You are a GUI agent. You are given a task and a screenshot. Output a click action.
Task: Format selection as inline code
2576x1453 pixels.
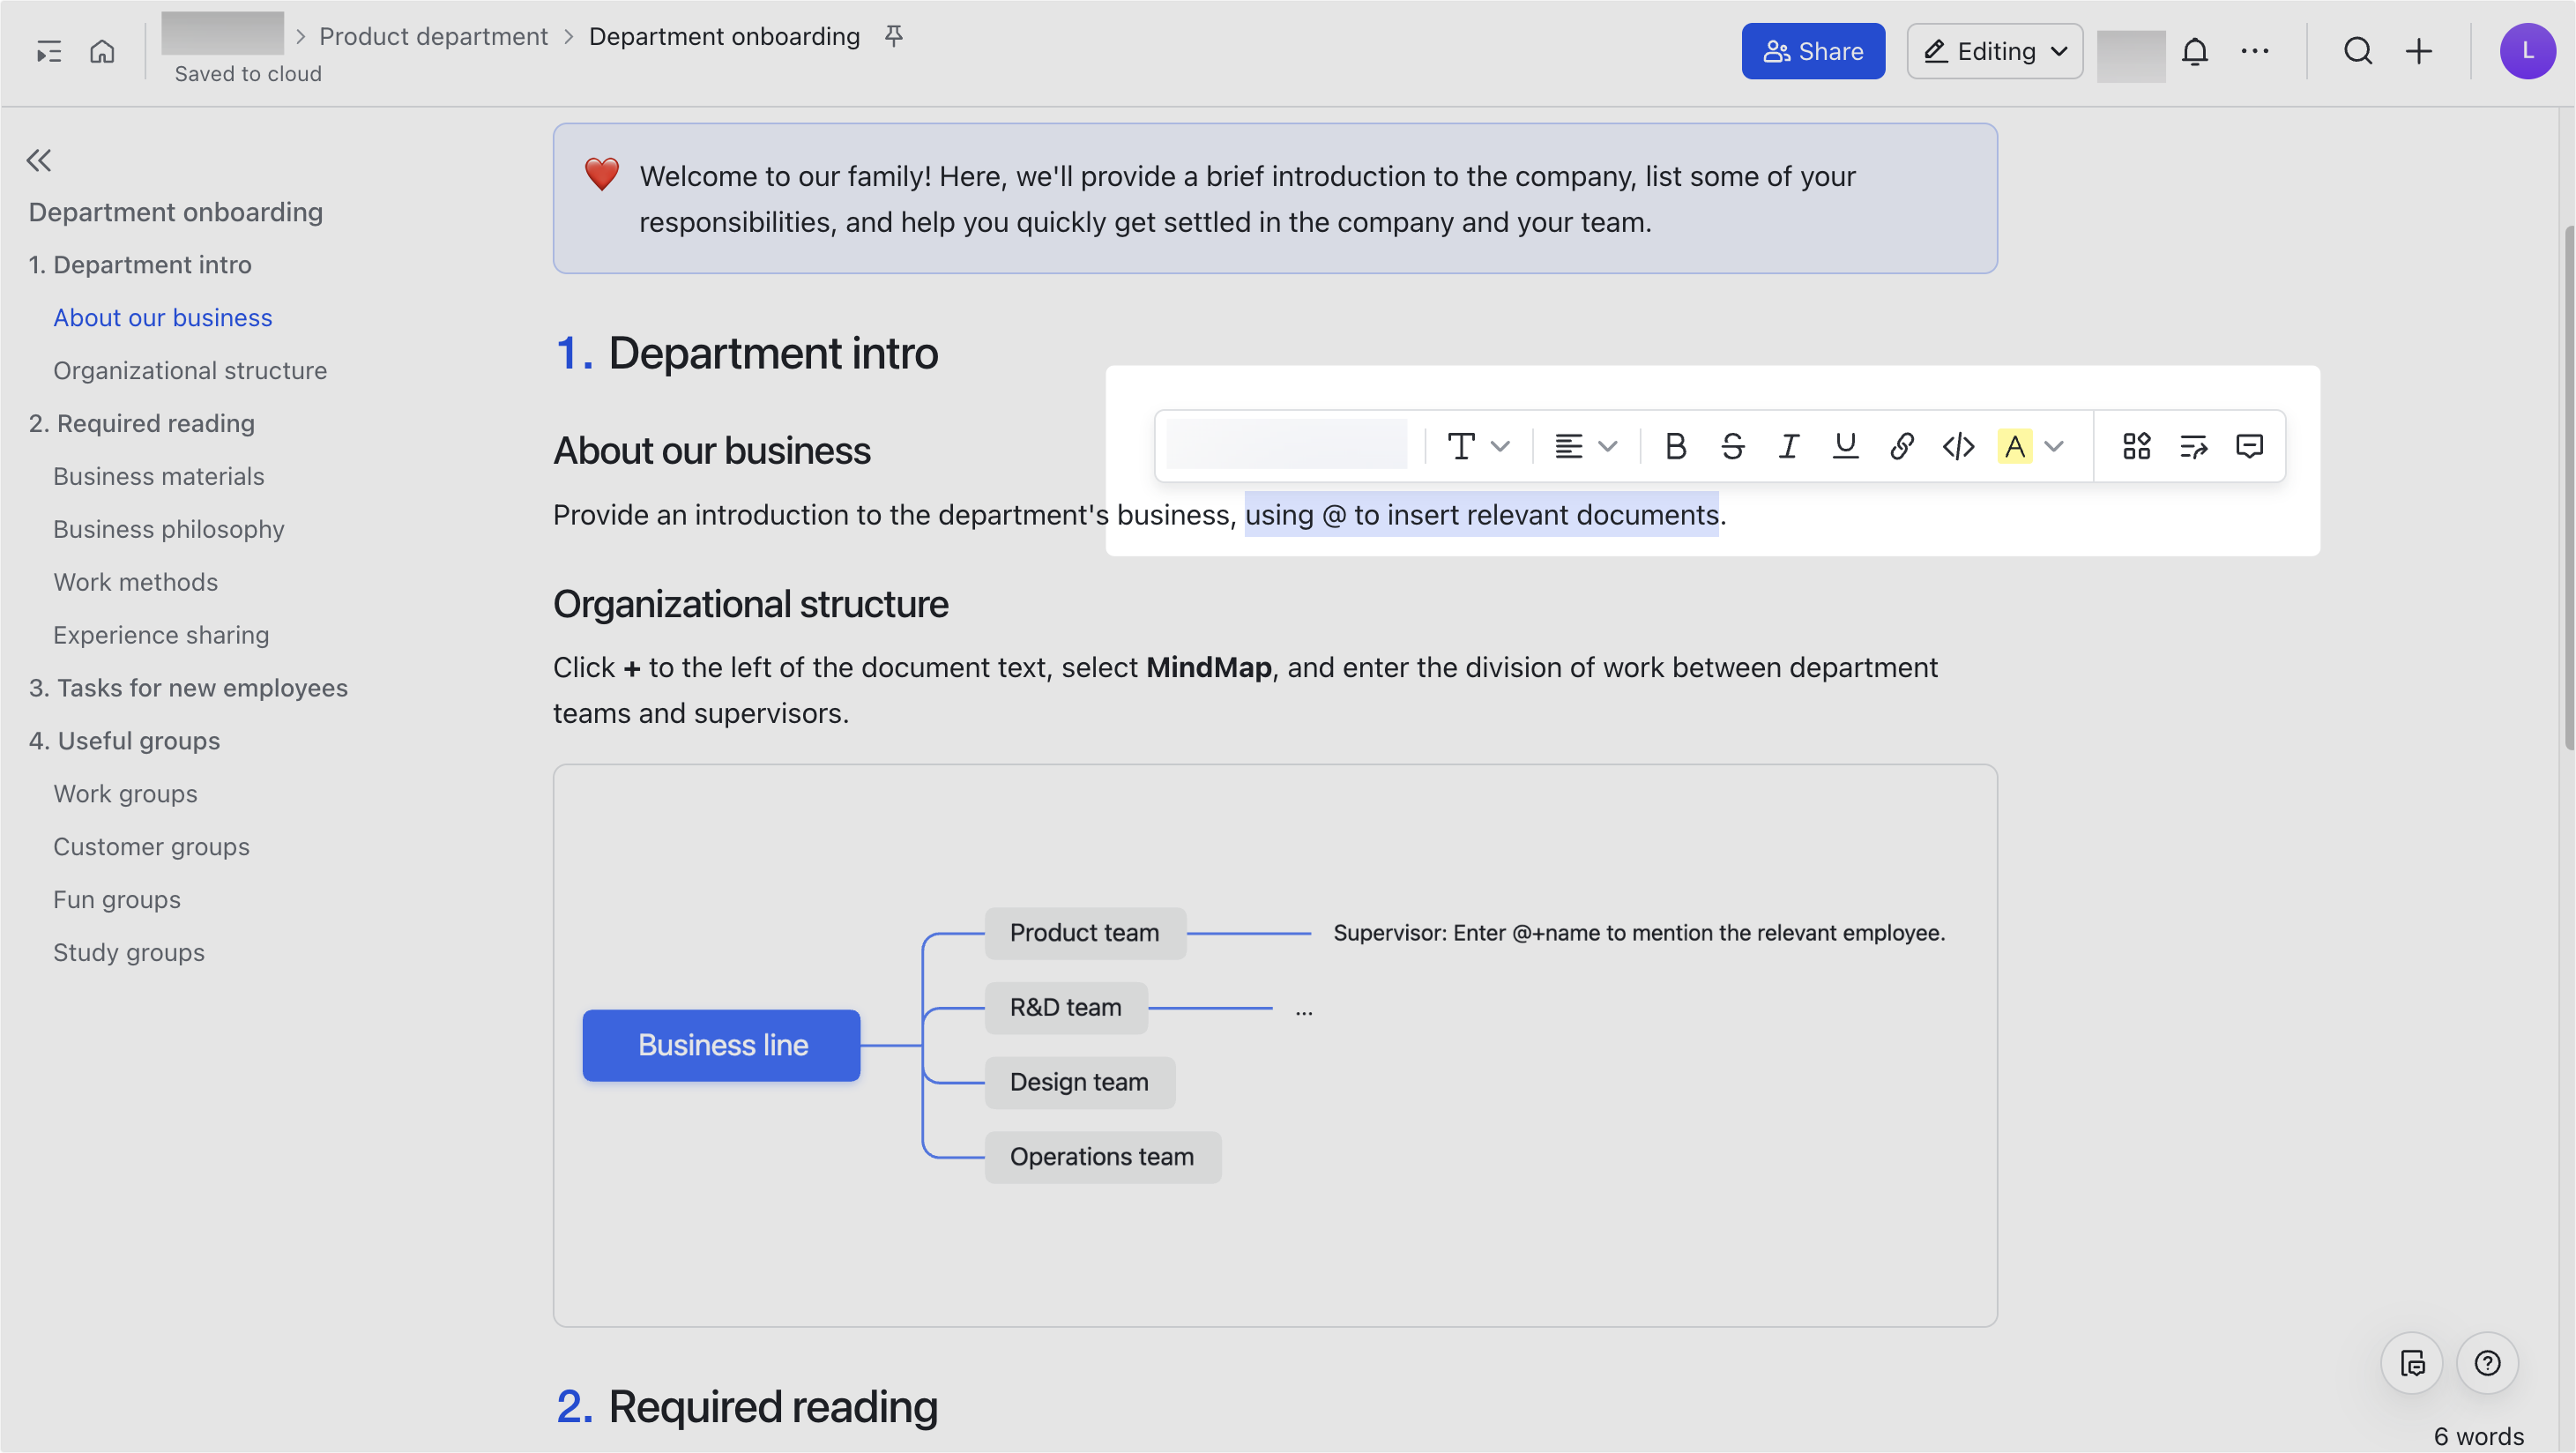click(1958, 447)
